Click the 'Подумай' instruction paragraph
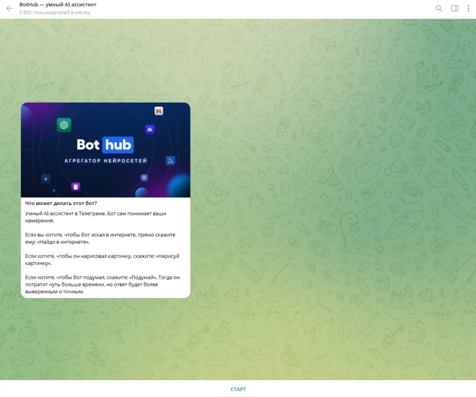The height and width of the screenshot is (397, 476). (102, 285)
